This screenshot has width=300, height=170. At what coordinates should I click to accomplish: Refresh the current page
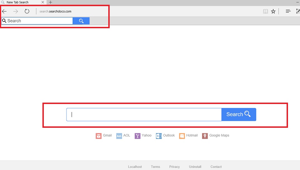(x=27, y=11)
